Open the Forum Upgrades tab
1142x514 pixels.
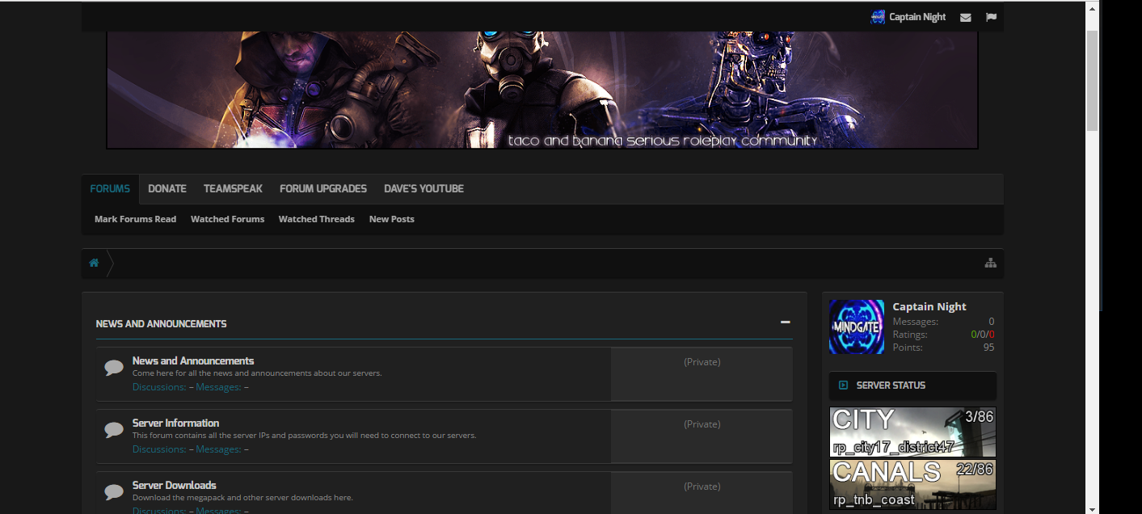[323, 189]
